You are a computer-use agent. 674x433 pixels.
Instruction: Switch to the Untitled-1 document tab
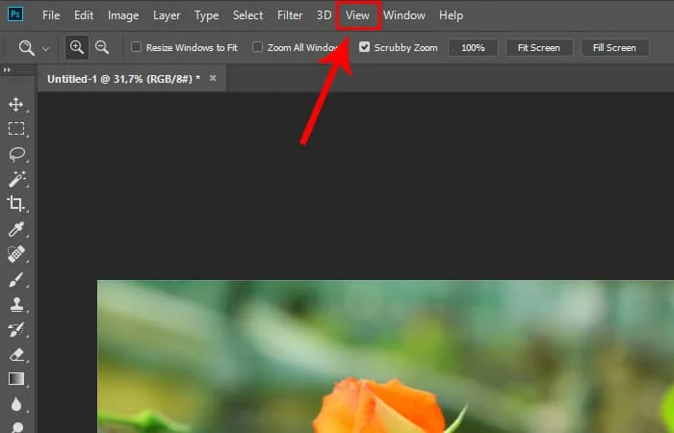124,79
